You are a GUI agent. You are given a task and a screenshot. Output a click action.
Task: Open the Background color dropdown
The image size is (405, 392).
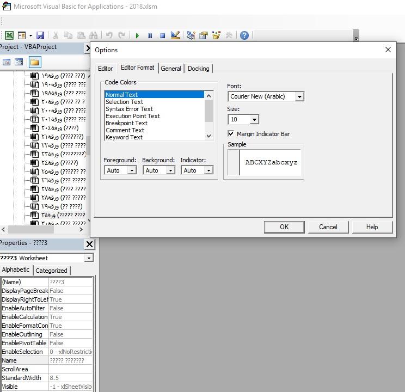(x=170, y=170)
